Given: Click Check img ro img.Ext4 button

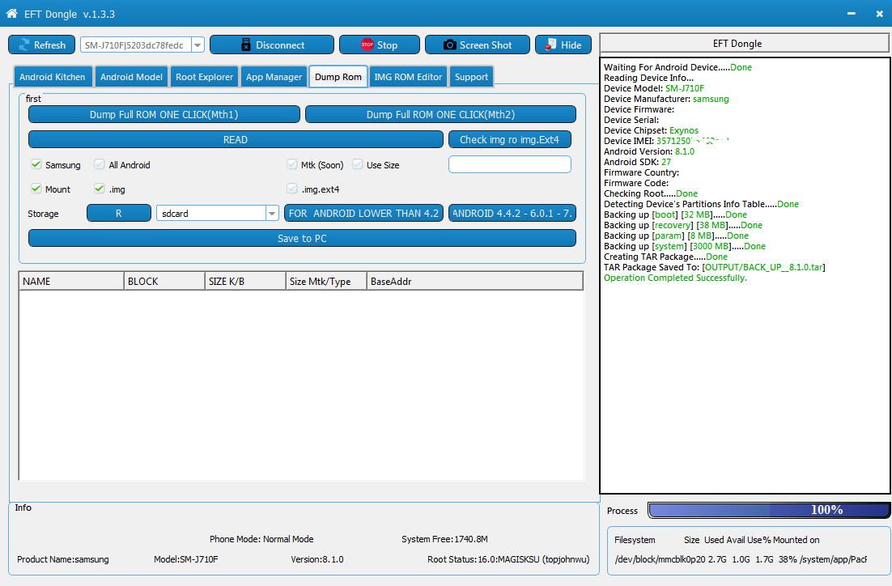Looking at the screenshot, I should click(x=510, y=139).
